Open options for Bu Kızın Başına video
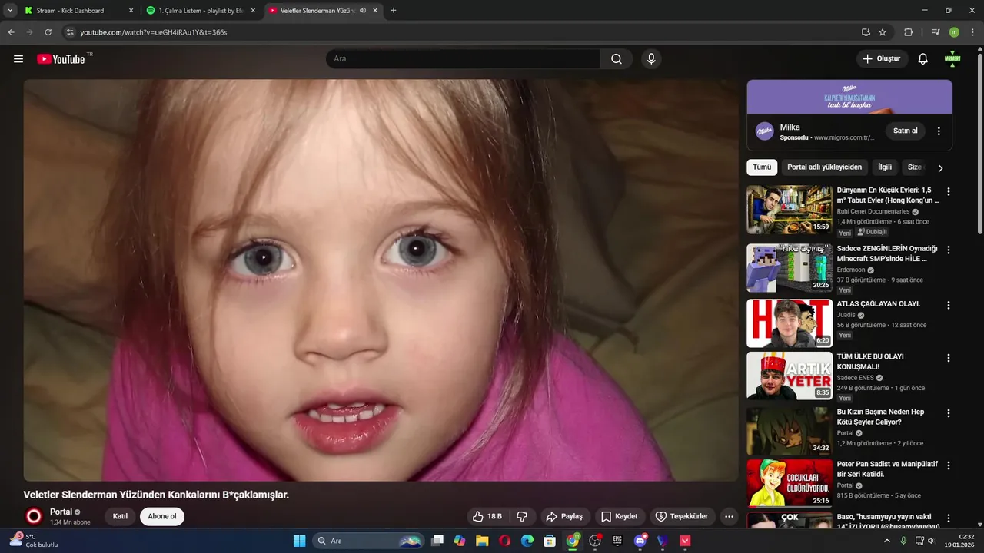This screenshot has width=984, height=553. coord(948,413)
